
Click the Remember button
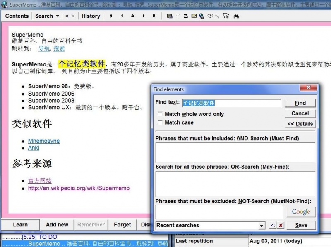coord(91,225)
